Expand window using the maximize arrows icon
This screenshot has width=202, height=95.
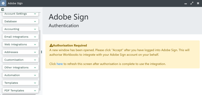pos(192,3)
